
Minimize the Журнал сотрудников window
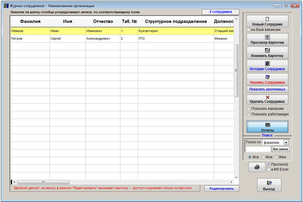tap(277, 6)
